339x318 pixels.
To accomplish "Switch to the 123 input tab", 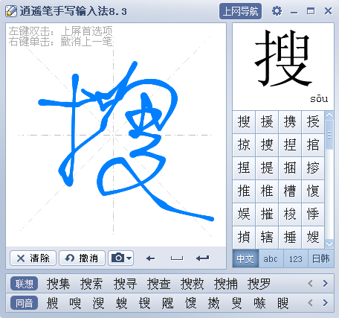I will pos(296,258).
